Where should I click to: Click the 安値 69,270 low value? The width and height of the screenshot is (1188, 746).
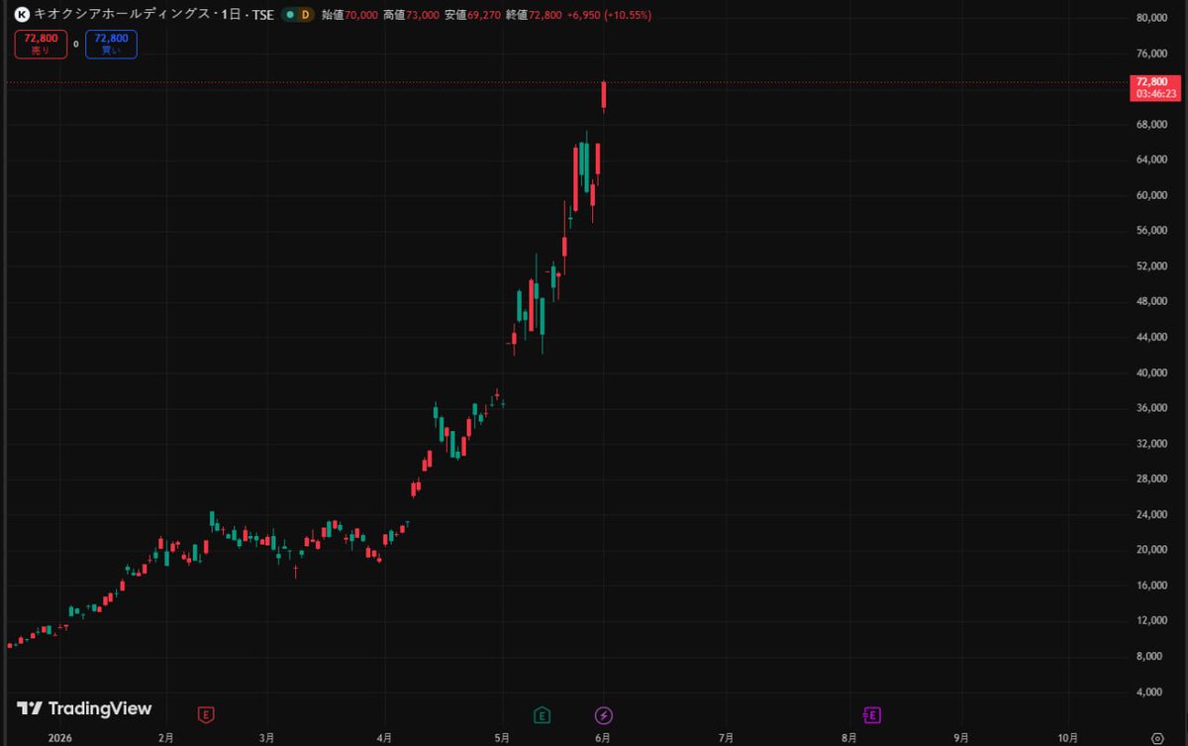click(x=473, y=15)
